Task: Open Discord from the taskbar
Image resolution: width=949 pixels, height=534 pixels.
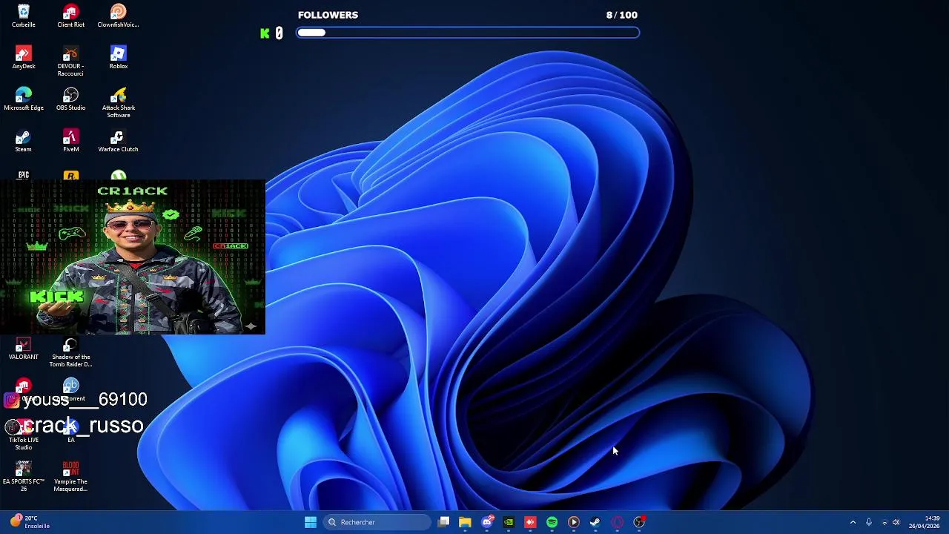Action: [487, 522]
